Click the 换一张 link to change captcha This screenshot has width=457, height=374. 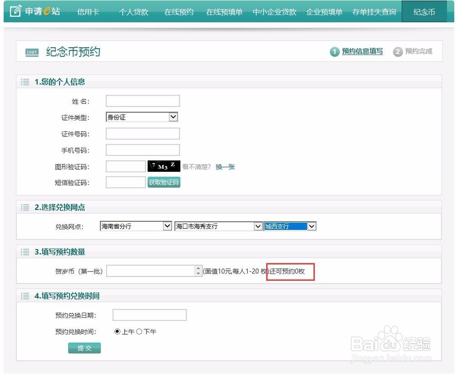coord(225,166)
